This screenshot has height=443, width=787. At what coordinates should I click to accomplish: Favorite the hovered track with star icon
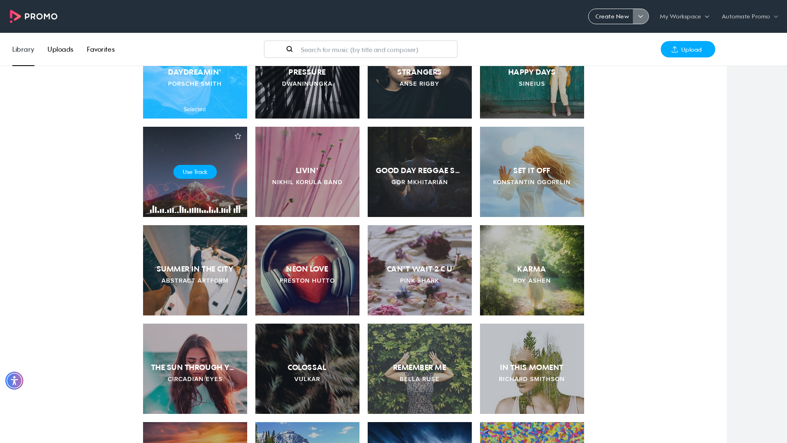click(x=238, y=136)
